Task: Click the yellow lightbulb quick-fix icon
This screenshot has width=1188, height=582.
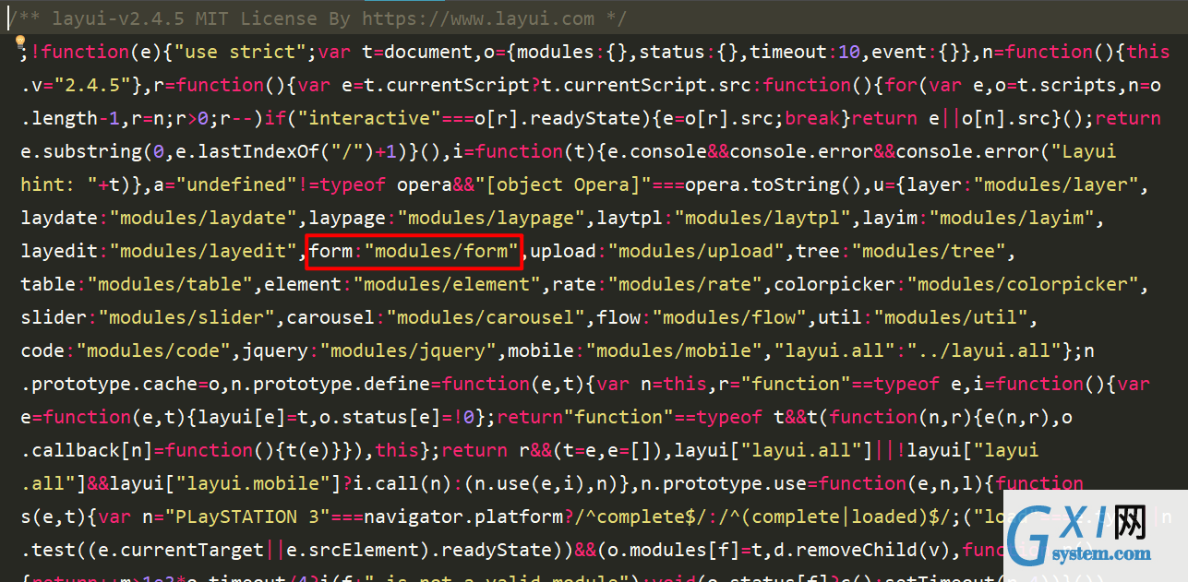Action: click(x=19, y=42)
